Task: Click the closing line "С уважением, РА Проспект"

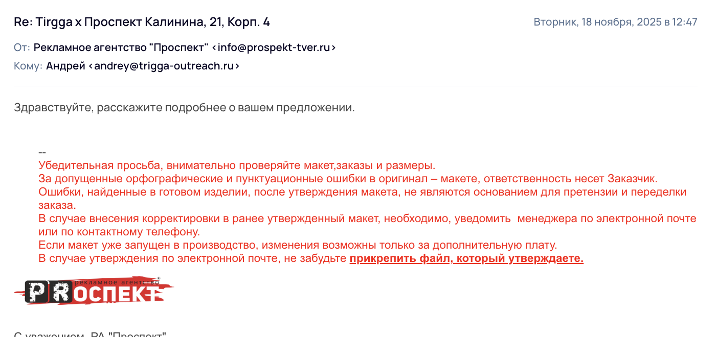Action: 90,335
